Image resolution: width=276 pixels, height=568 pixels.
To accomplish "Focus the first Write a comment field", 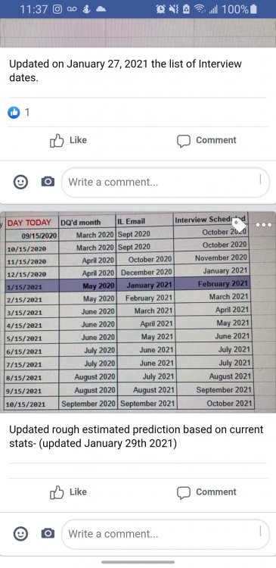I will (x=166, y=183).
